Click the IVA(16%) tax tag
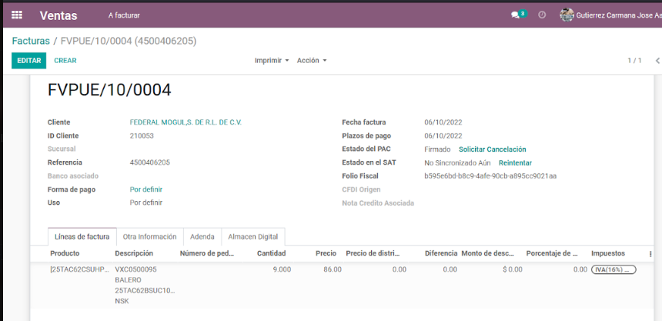This screenshot has height=321, width=662. pos(614,269)
